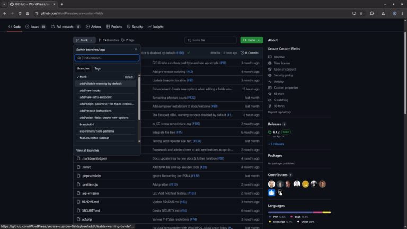The image size is (407, 229).
Task: Select the Branches tab in popup
Action: [x=83, y=68]
